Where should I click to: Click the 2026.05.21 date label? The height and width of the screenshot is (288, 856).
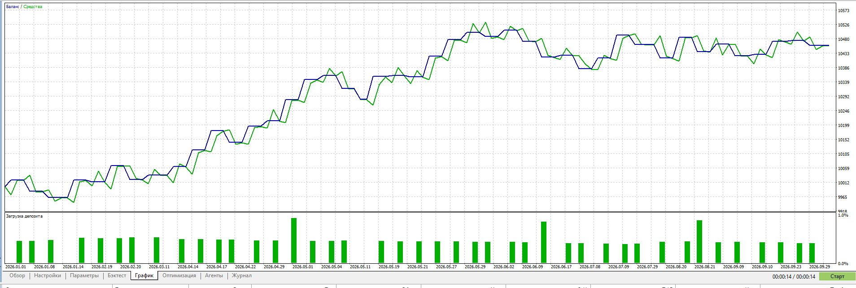click(418, 267)
